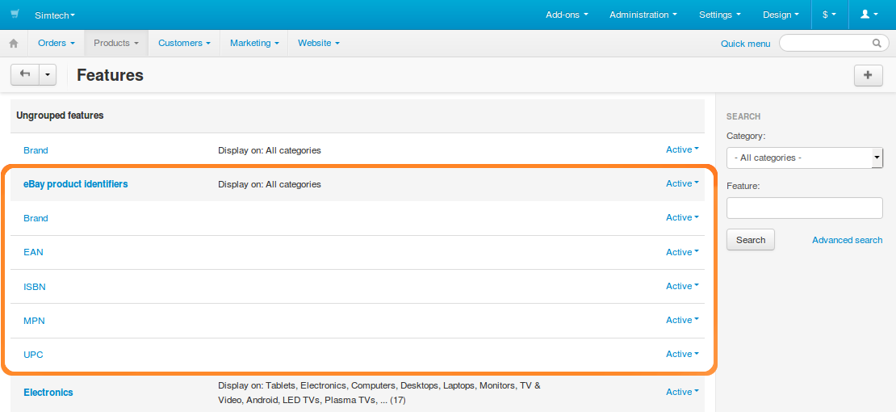Open the Marketing menu
Viewport: 896px width, 412px height.
254,43
